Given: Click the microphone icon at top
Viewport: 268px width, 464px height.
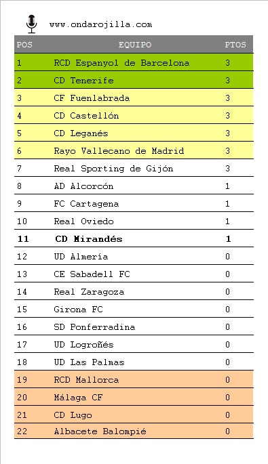Looking at the screenshot, I should 31,24.
